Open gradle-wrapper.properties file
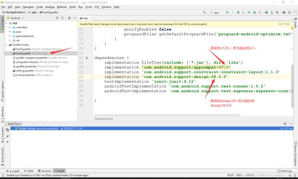This screenshot has width=298, height=179. click(40, 58)
